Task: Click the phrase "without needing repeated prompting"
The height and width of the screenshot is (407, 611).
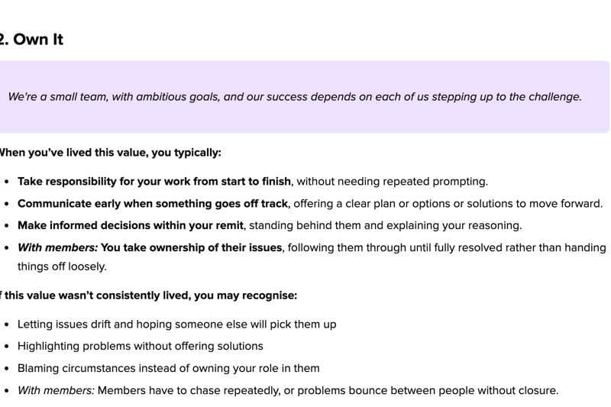Action: click(x=392, y=182)
